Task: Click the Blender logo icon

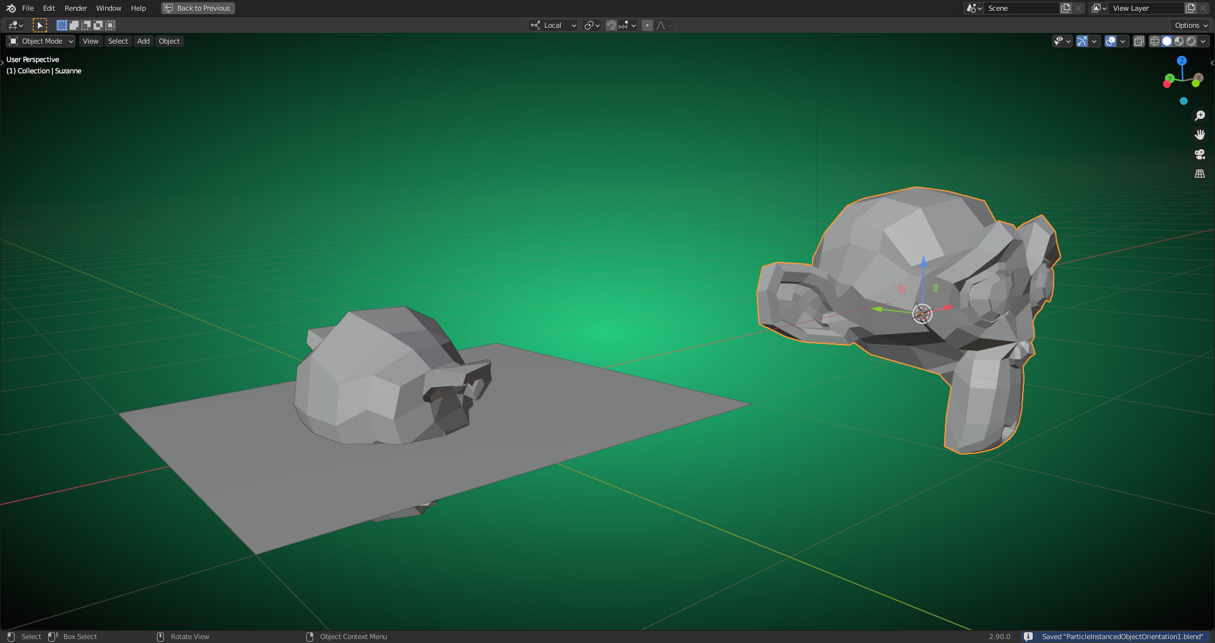Action: pos(11,8)
